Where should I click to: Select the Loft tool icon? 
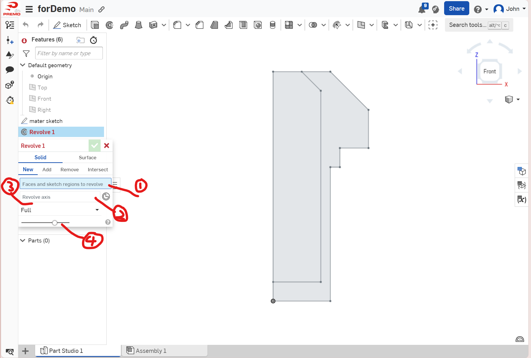pos(139,25)
